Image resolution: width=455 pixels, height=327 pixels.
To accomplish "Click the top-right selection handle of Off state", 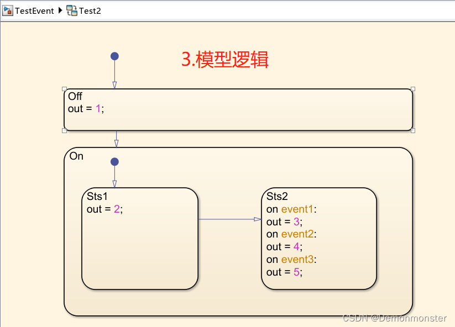I will (412, 88).
